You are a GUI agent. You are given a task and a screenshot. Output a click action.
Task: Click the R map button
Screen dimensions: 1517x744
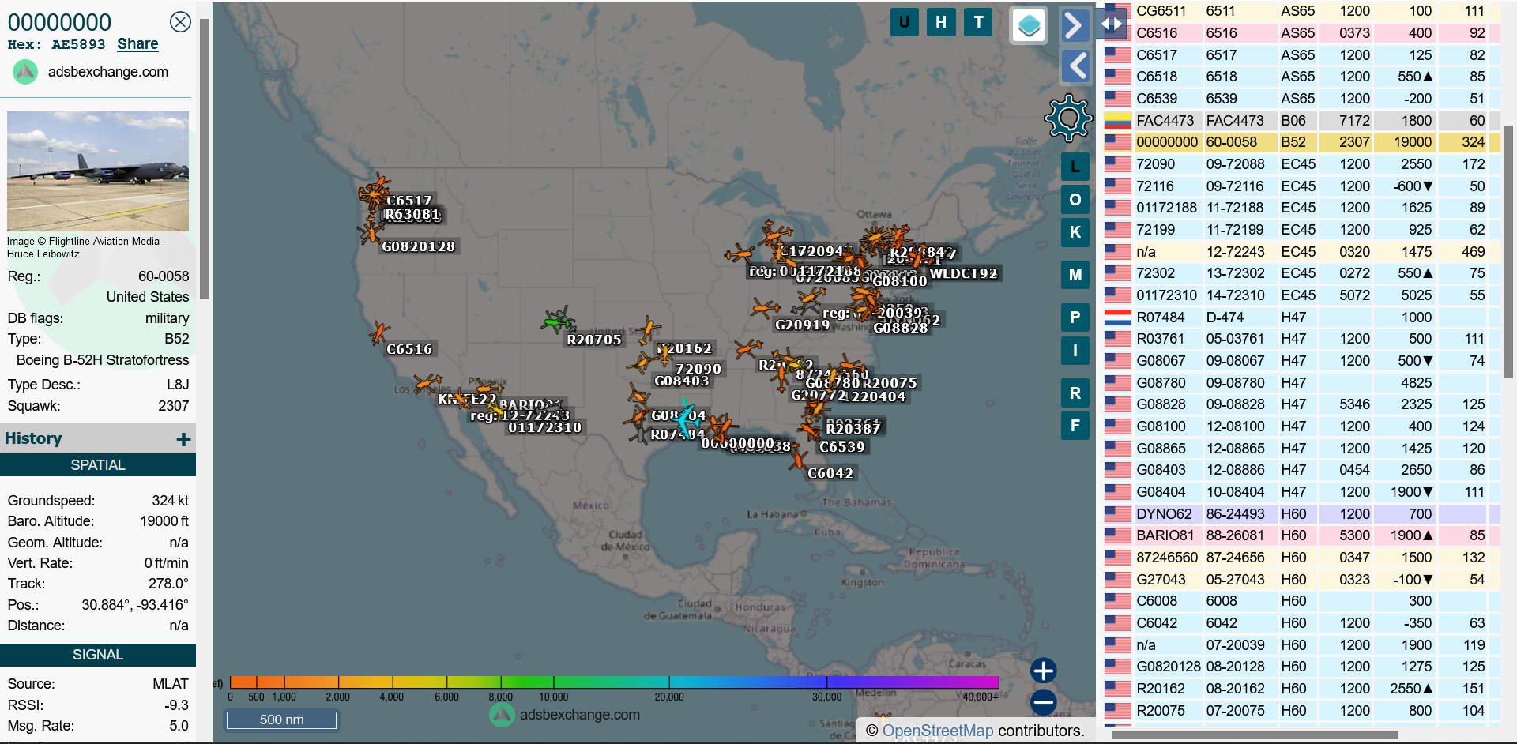point(1075,393)
